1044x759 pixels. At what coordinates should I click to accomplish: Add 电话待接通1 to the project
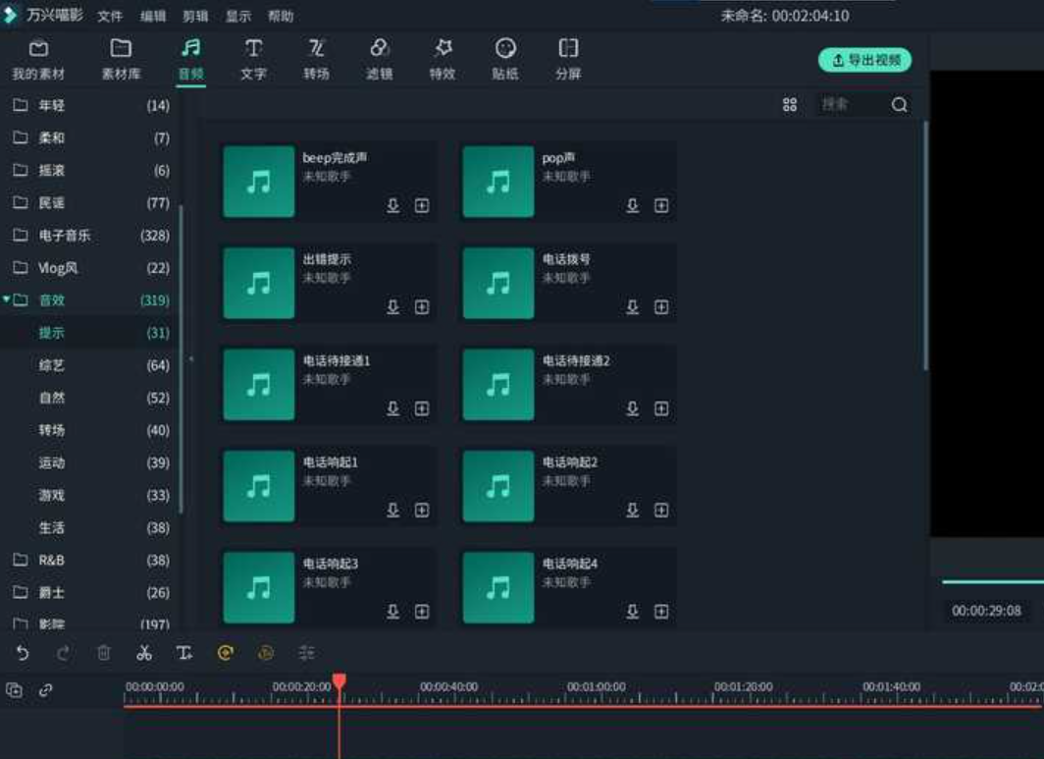pyautogui.click(x=422, y=408)
